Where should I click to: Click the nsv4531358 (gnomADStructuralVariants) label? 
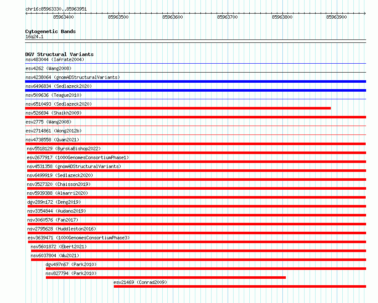[74, 166]
